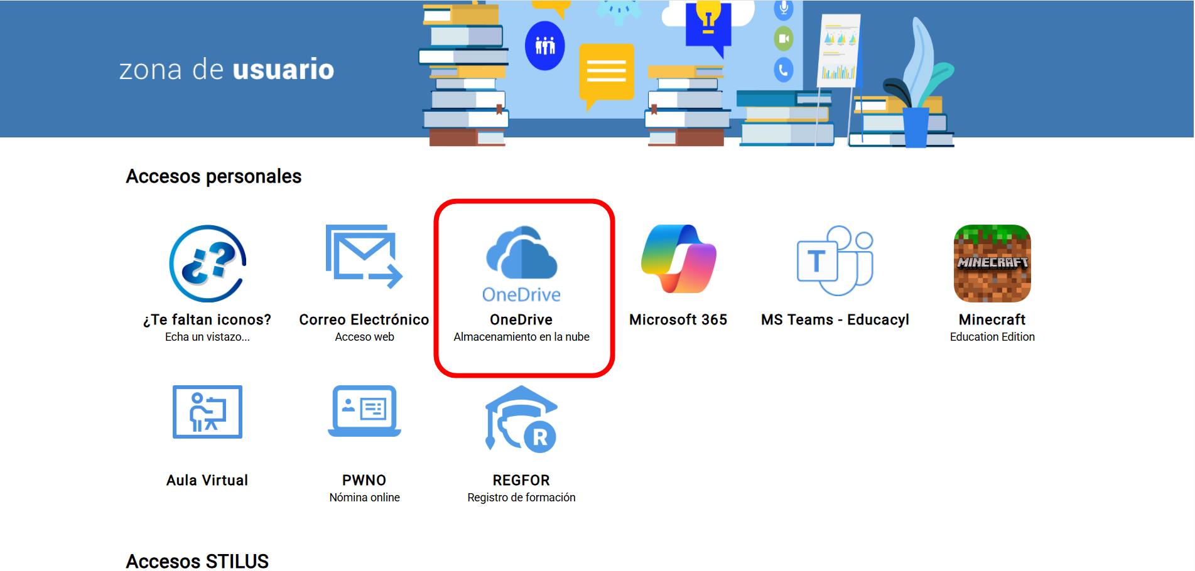1195x571 pixels.
Task: Open the PWNO laptop icon
Action: (364, 411)
